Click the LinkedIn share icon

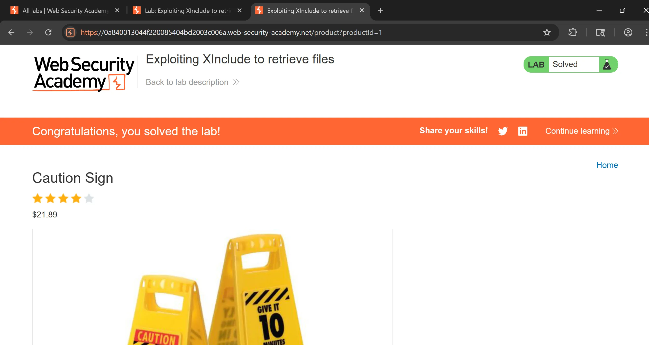point(523,131)
